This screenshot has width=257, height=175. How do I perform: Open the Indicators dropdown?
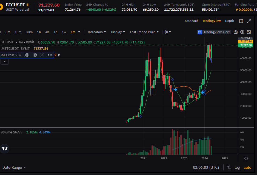97,32
